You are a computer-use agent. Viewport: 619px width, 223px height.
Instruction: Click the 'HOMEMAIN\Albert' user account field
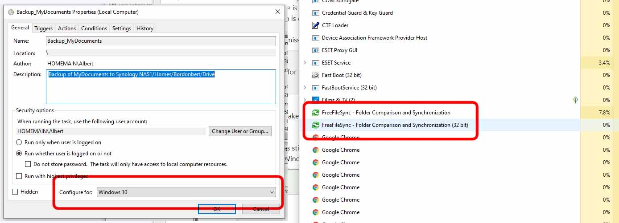[x=111, y=131]
